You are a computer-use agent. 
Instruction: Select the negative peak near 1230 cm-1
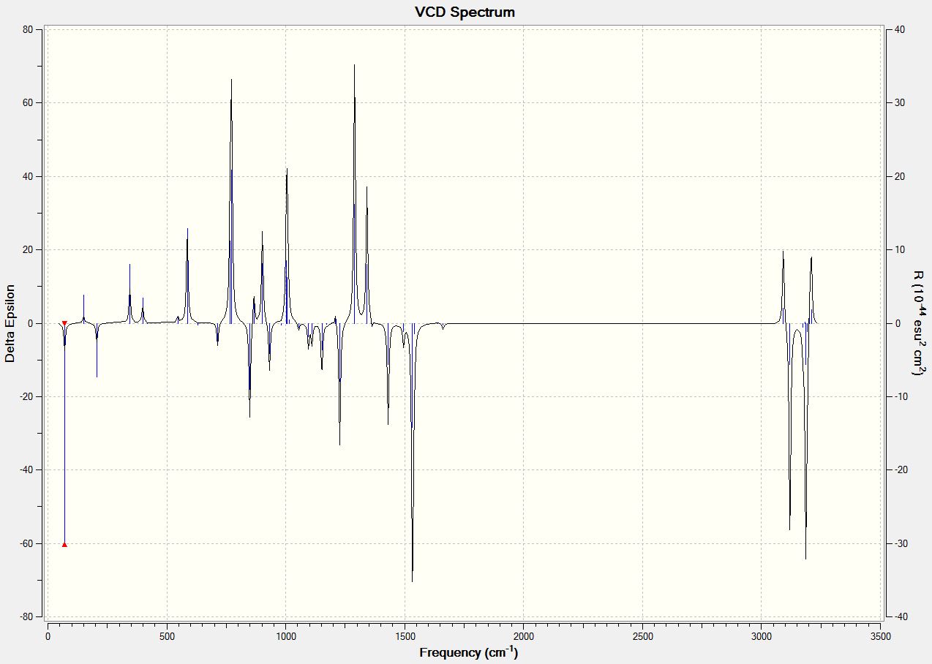tap(339, 444)
